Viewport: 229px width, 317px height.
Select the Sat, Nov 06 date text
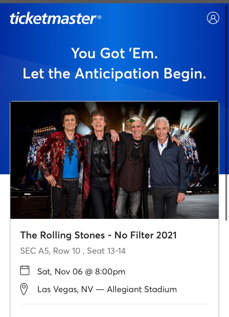click(x=60, y=271)
